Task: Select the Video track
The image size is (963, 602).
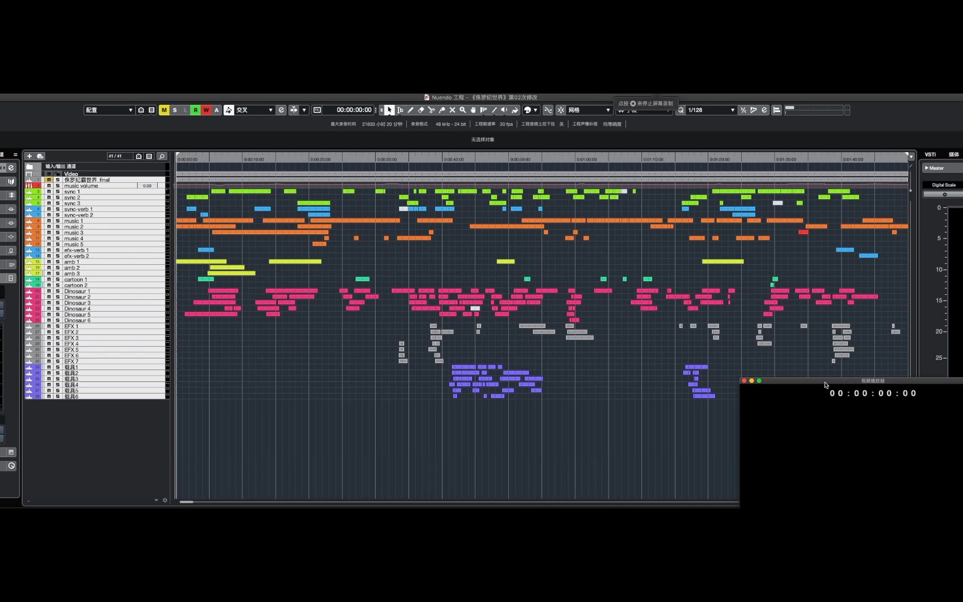Action: [96, 174]
